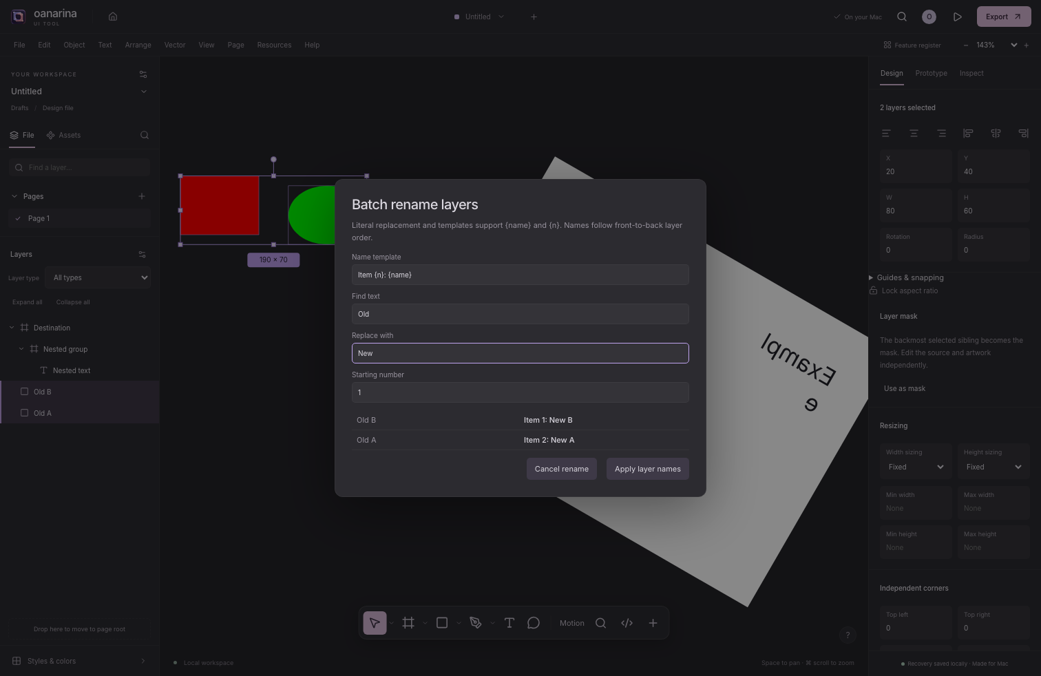Click Use as mask button
The width and height of the screenshot is (1041, 676).
(905, 388)
